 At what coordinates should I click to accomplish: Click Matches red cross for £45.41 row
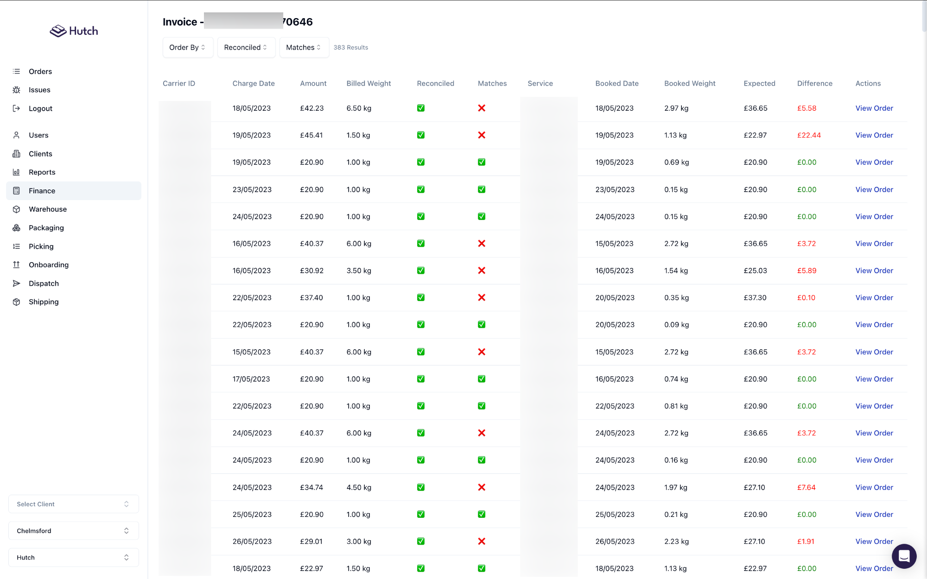482,135
